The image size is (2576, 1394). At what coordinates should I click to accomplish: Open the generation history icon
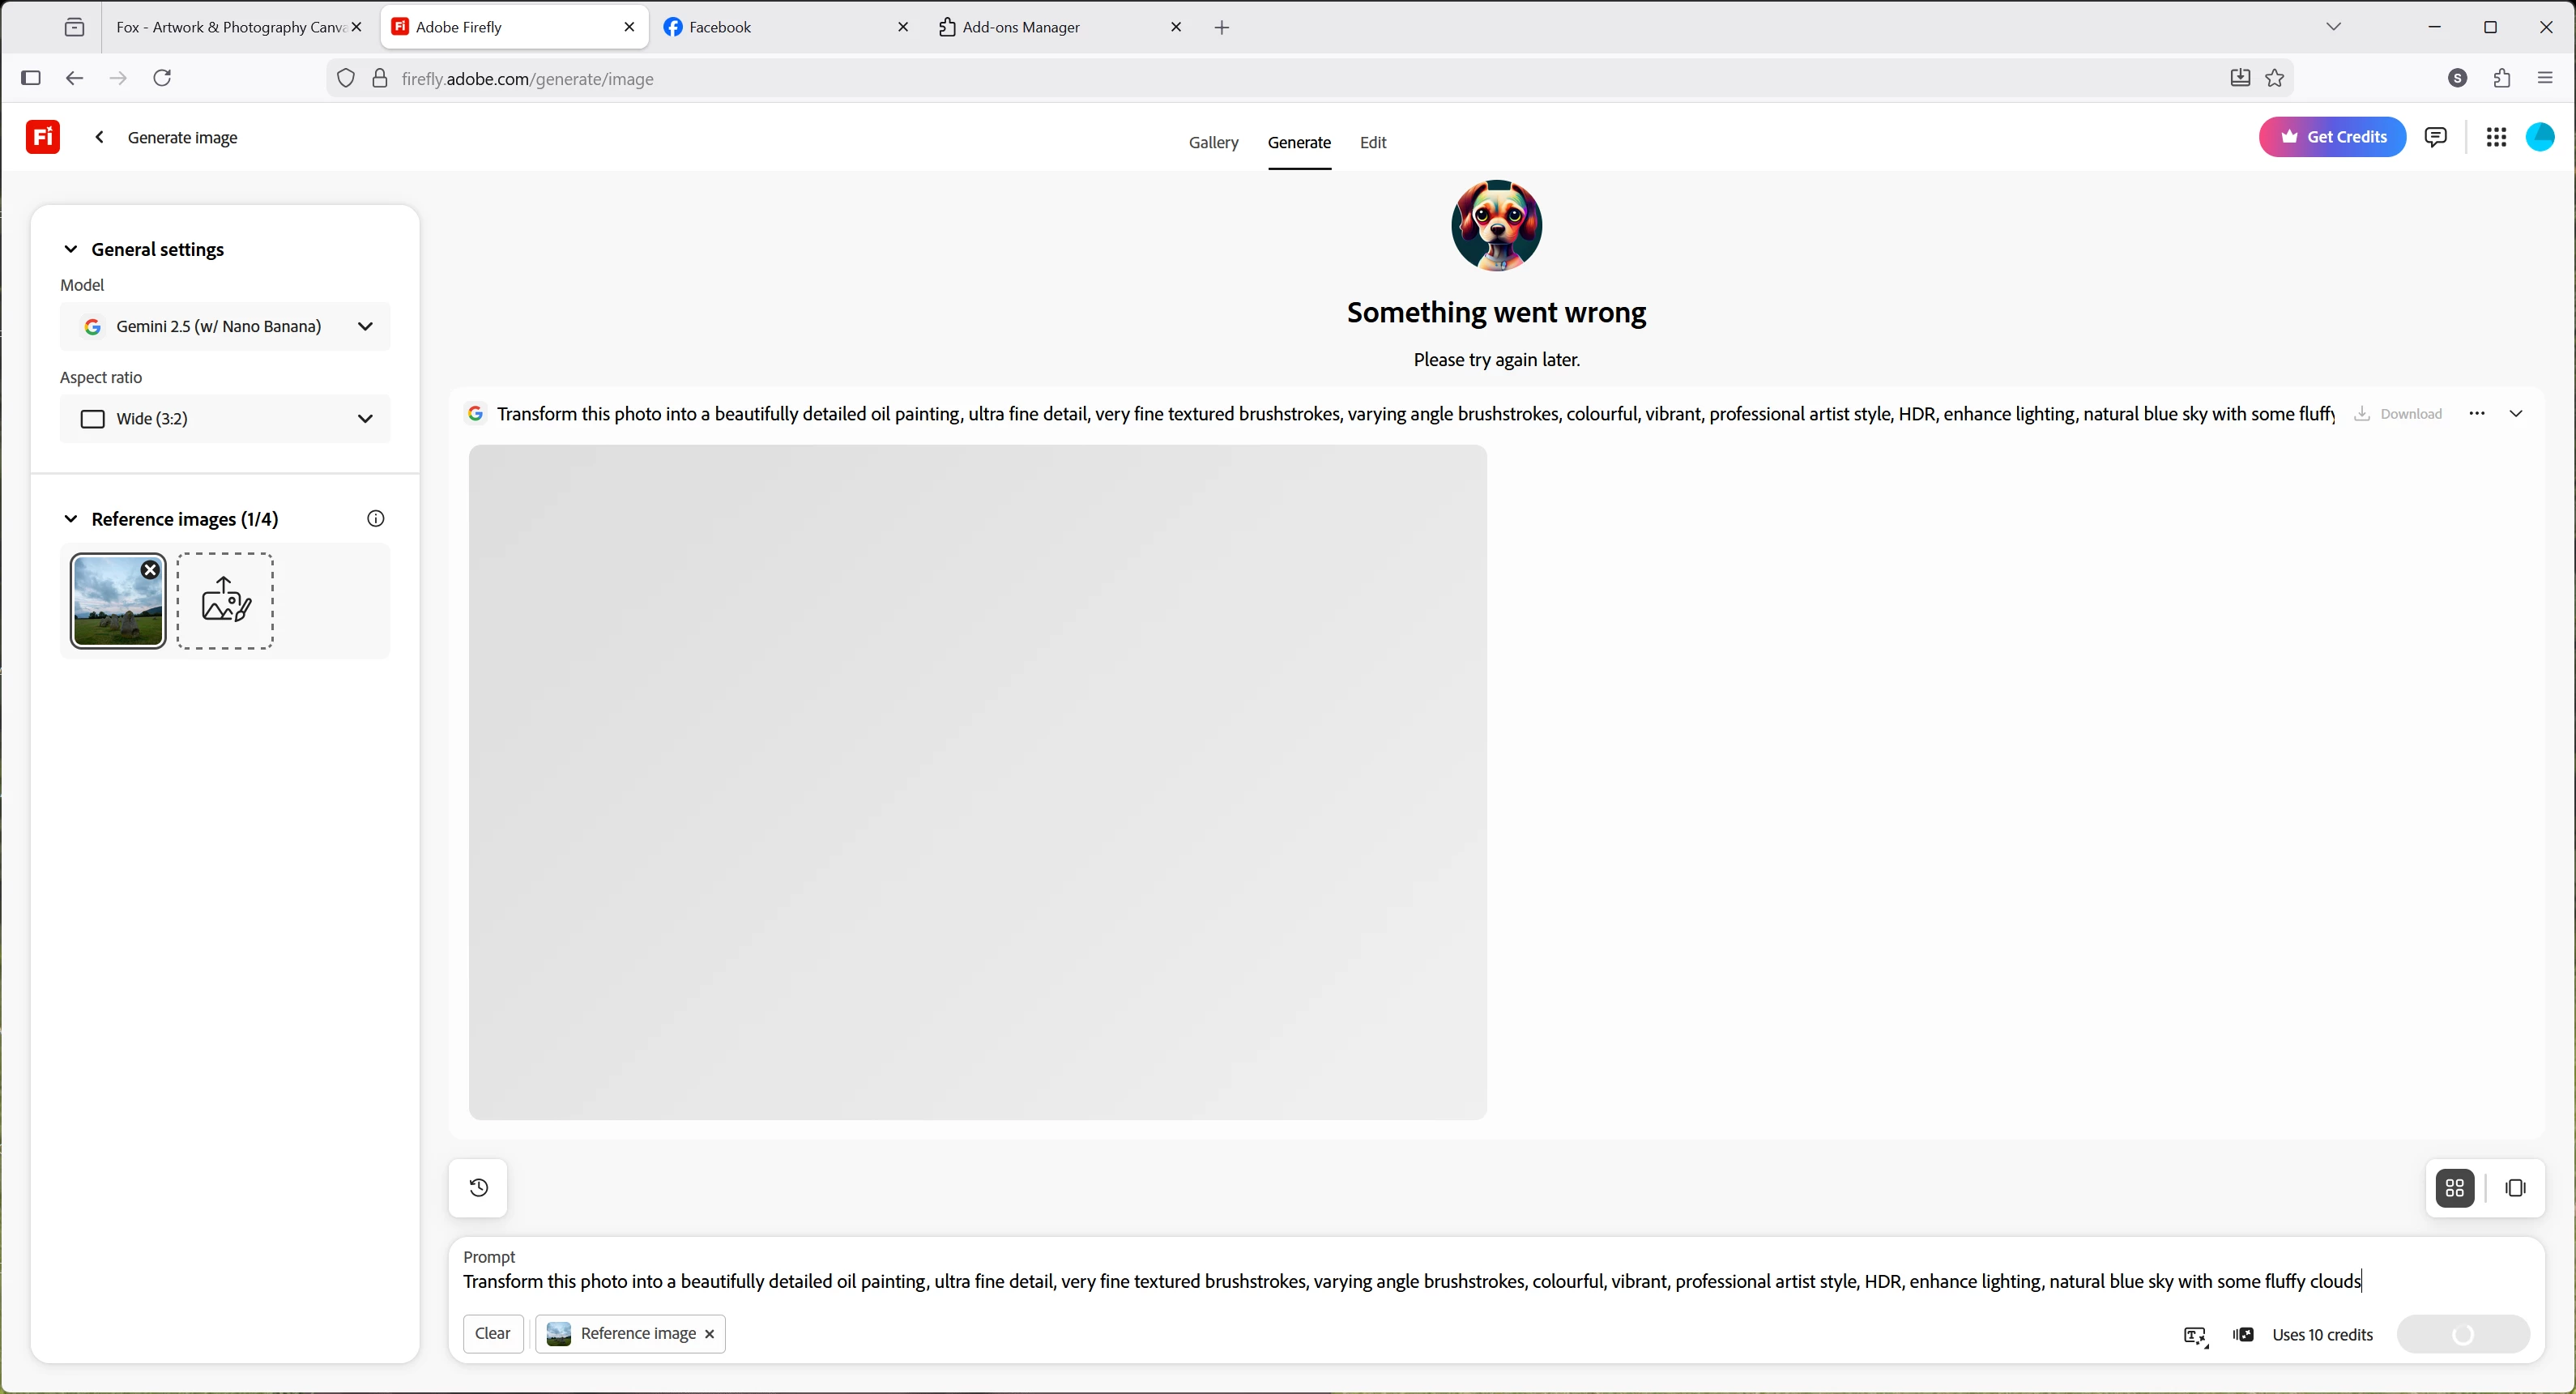click(478, 1188)
